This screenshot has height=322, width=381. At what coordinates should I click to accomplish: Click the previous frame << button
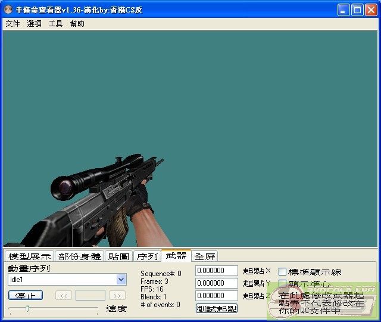tap(64, 295)
